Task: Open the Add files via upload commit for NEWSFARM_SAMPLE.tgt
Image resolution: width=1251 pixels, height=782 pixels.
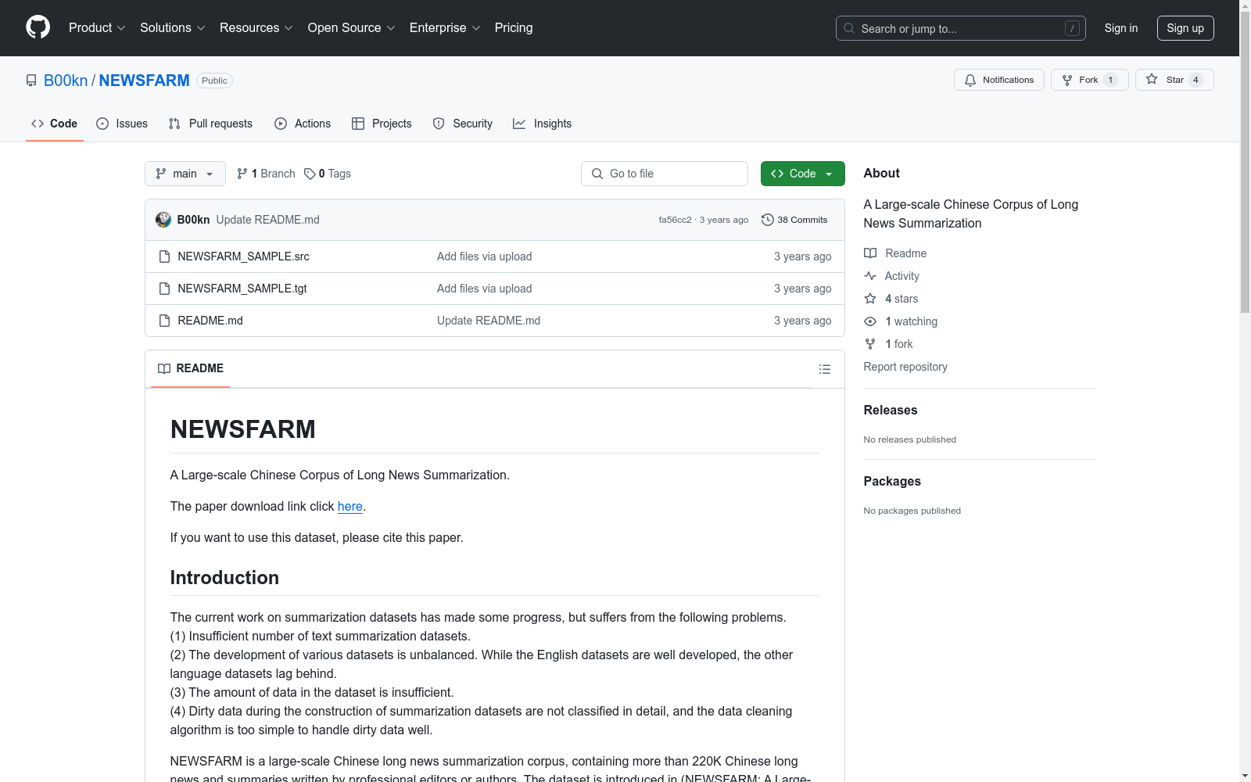Action: 484,289
